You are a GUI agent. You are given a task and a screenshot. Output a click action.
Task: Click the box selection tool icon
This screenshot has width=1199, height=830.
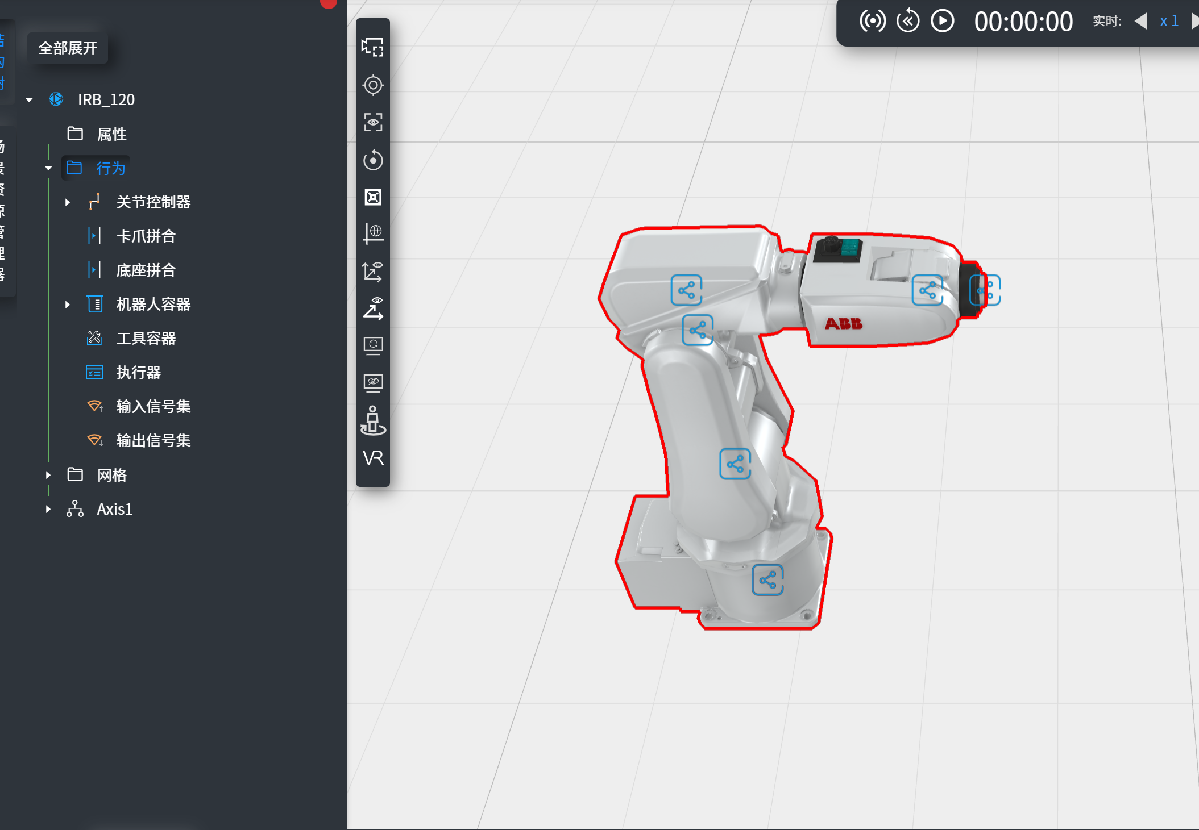click(x=372, y=47)
